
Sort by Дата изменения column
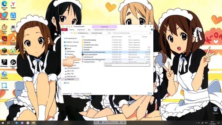117,37
